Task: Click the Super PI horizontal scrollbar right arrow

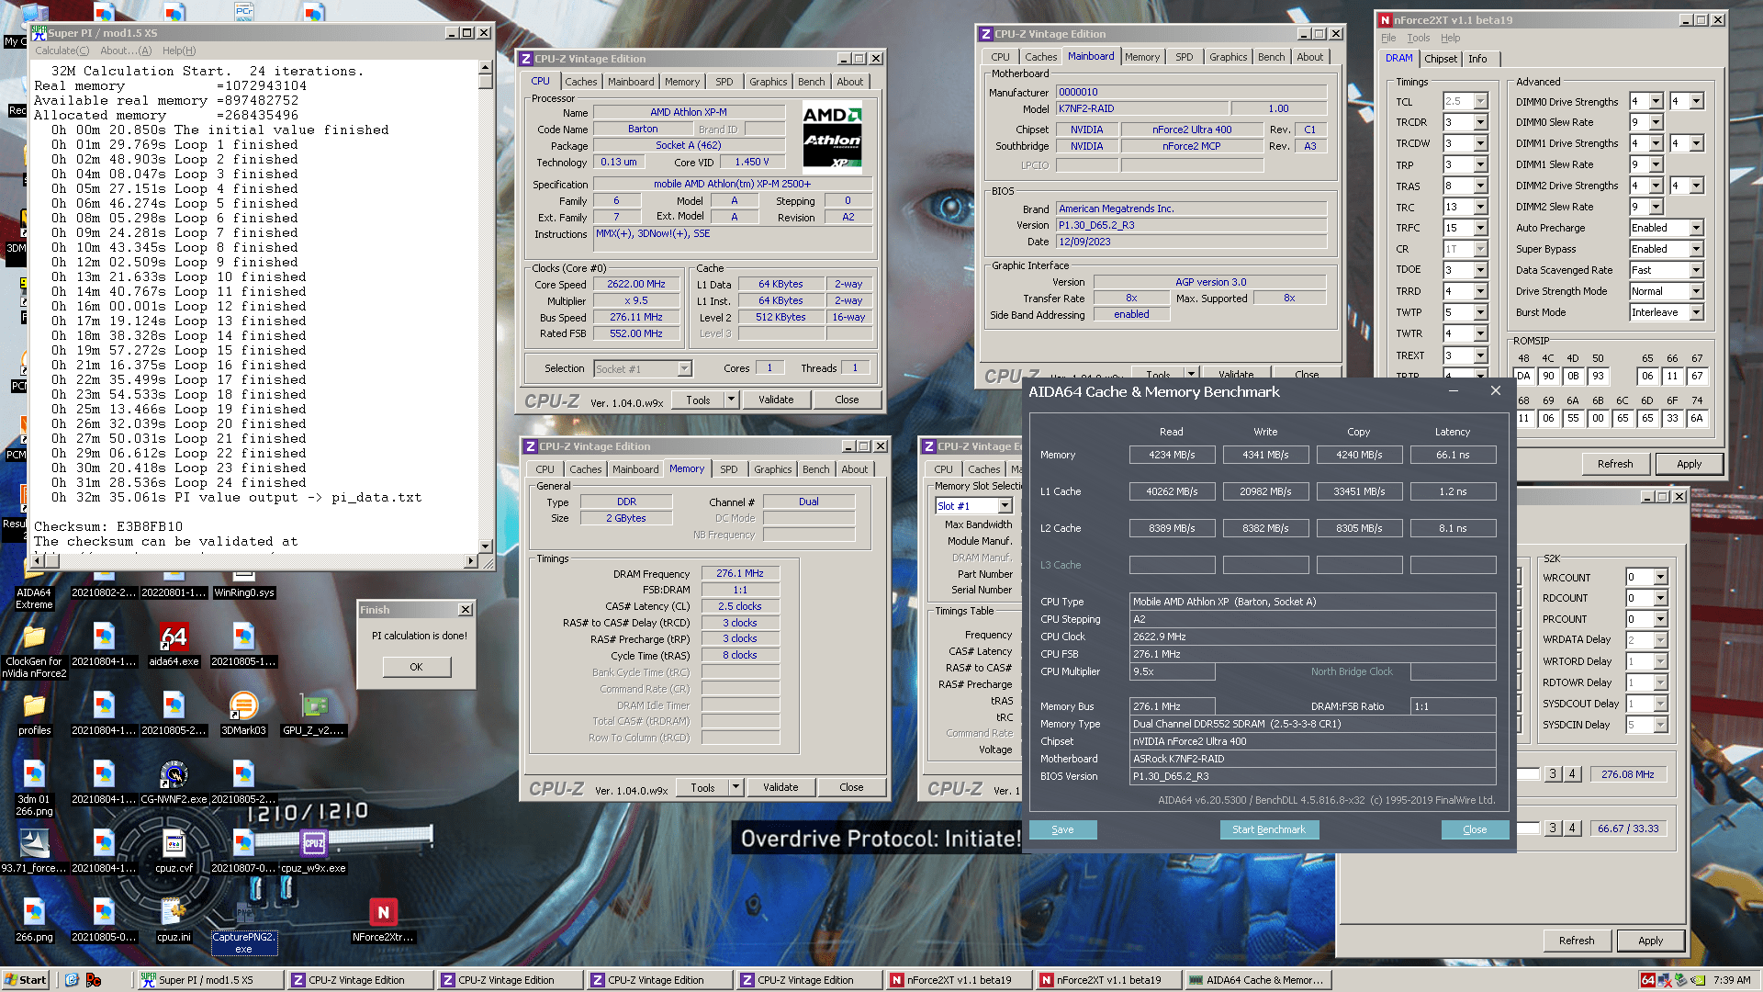Action: point(472,560)
